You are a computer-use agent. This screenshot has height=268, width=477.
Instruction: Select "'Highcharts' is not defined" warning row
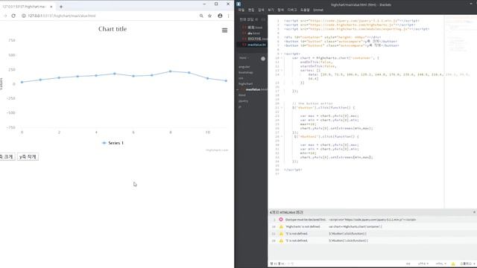[373, 226]
